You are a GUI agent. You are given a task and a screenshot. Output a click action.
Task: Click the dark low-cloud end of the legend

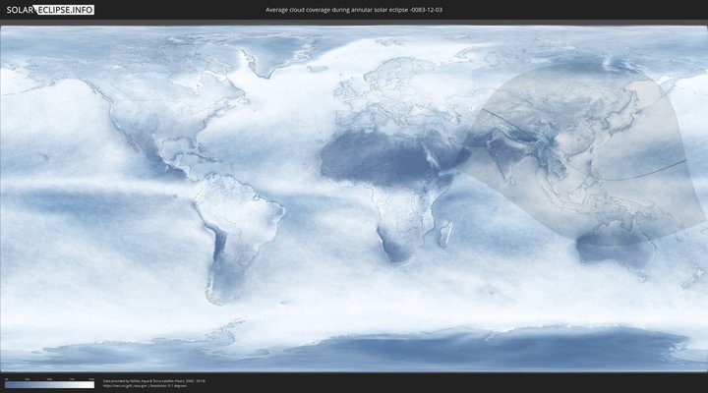8,384
